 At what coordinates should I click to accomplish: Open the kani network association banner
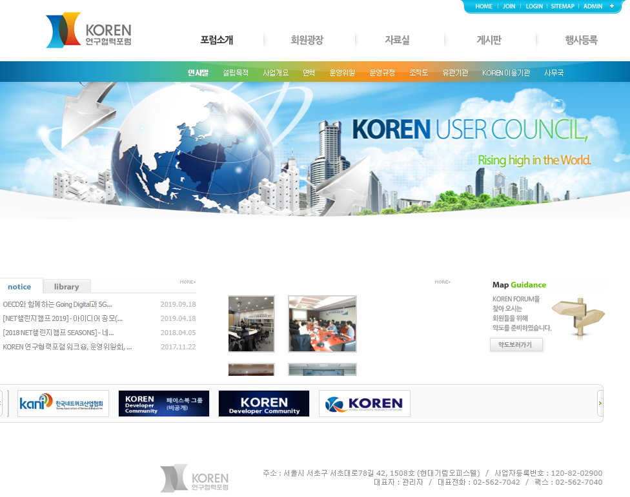(x=63, y=403)
